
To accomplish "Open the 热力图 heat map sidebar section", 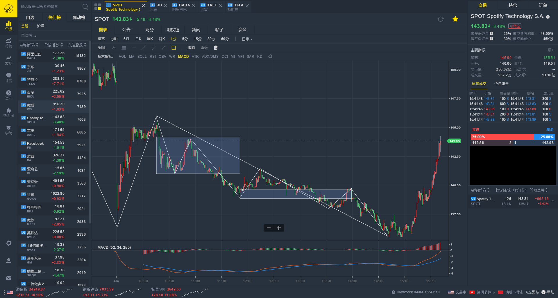I will [x=9, y=113].
